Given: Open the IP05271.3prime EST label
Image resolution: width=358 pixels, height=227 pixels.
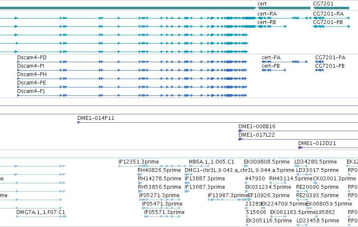Looking at the screenshot, I should (x=159, y=195).
